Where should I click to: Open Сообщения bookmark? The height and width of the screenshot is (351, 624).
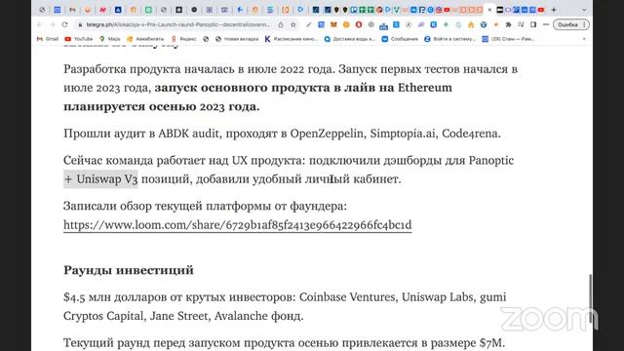(400, 39)
